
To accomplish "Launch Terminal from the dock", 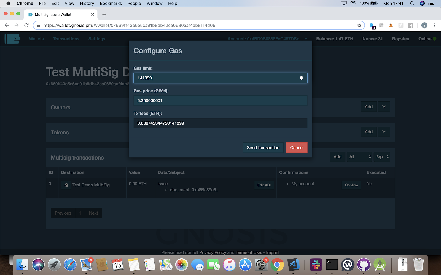I will click(x=332, y=265).
